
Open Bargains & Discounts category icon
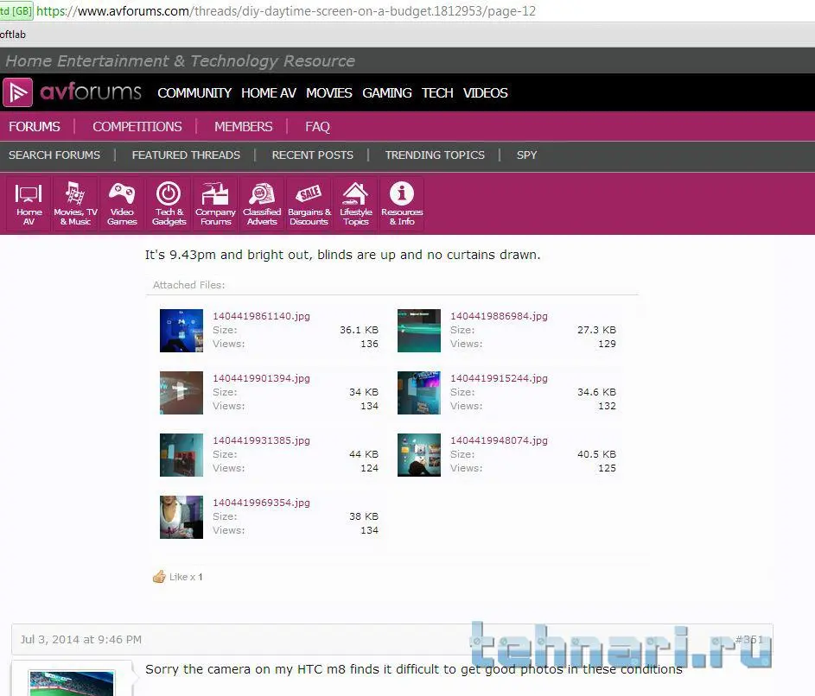309,204
